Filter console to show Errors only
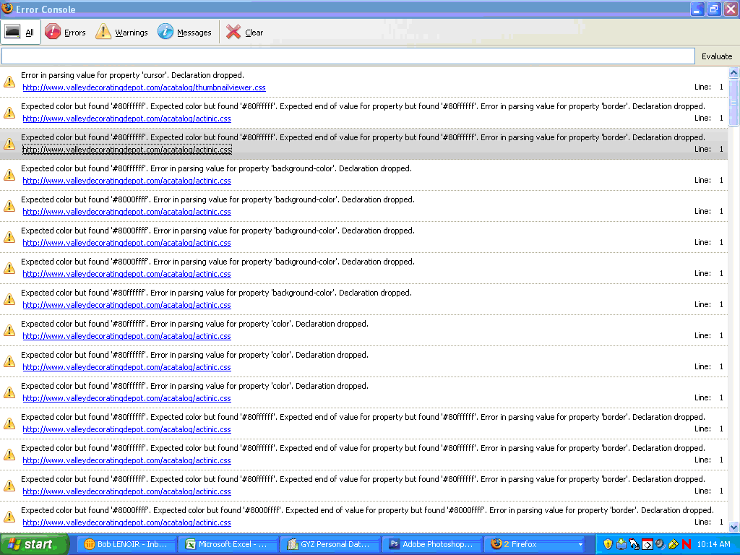Image resolution: width=740 pixels, height=555 pixels. click(66, 32)
